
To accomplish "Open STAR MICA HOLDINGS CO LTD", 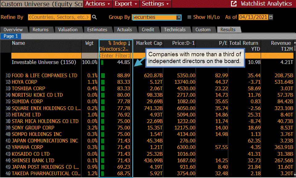I will click(x=45, y=121).
